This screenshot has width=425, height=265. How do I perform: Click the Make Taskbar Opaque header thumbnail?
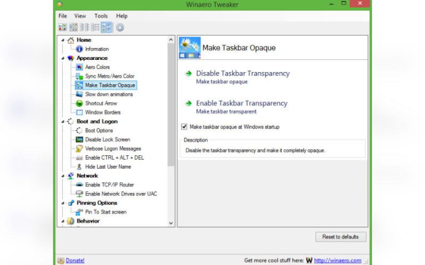click(x=190, y=48)
